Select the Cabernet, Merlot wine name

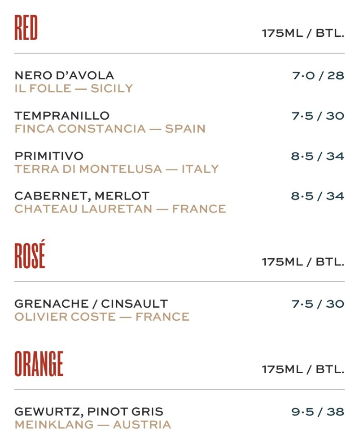82,196
